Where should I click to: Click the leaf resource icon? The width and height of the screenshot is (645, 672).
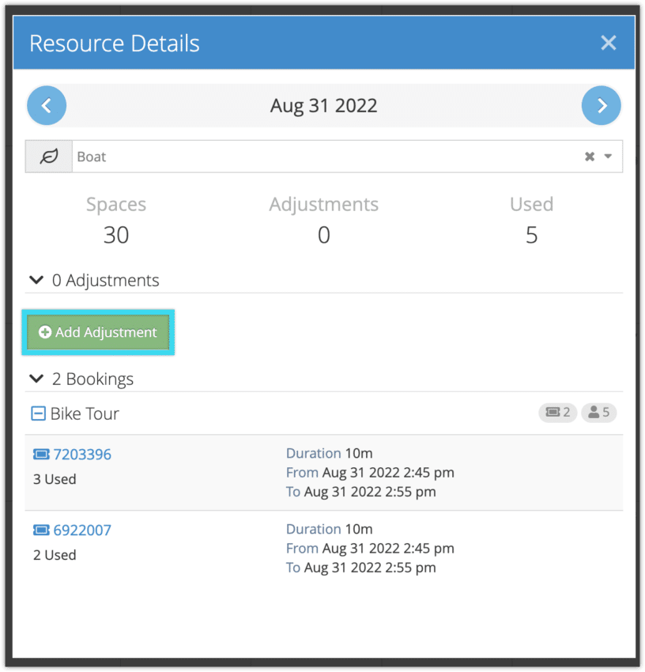pyautogui.click(x=48, y=156)
